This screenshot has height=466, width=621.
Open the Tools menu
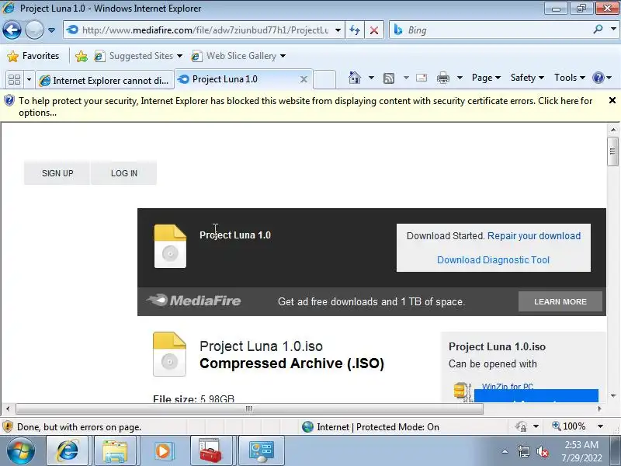(x=570, y=78)
